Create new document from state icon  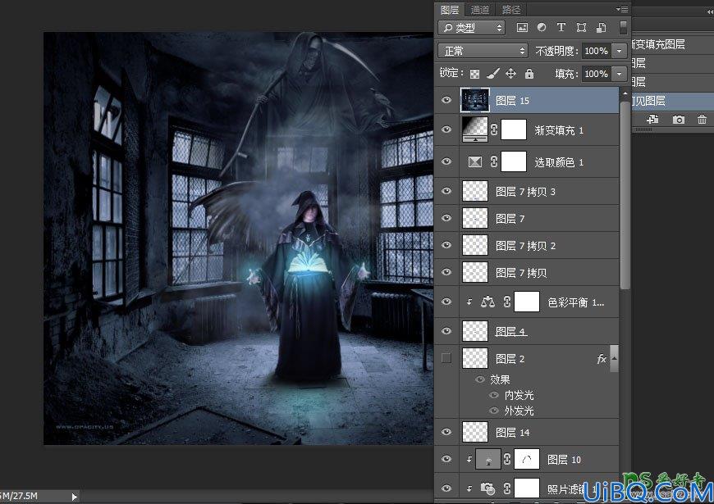(x=652, y=119)
